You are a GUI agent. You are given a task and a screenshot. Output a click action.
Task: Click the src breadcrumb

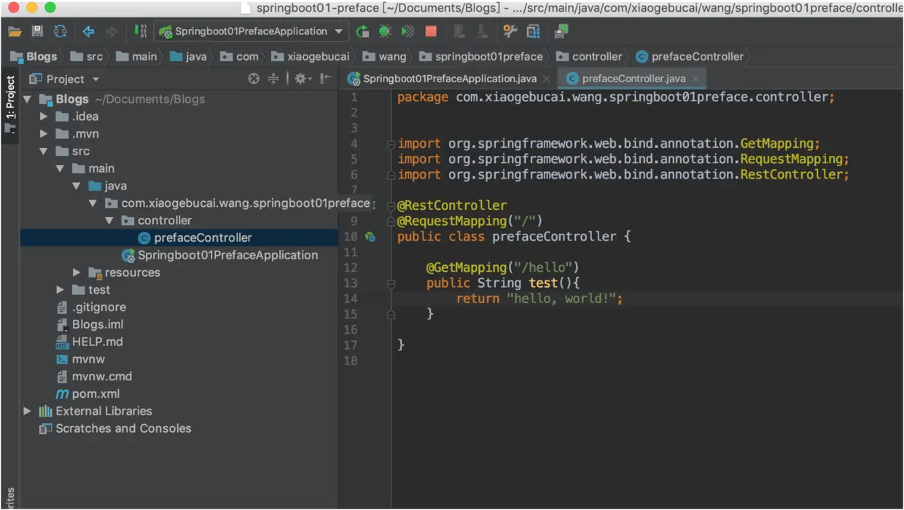coord(87,57)
